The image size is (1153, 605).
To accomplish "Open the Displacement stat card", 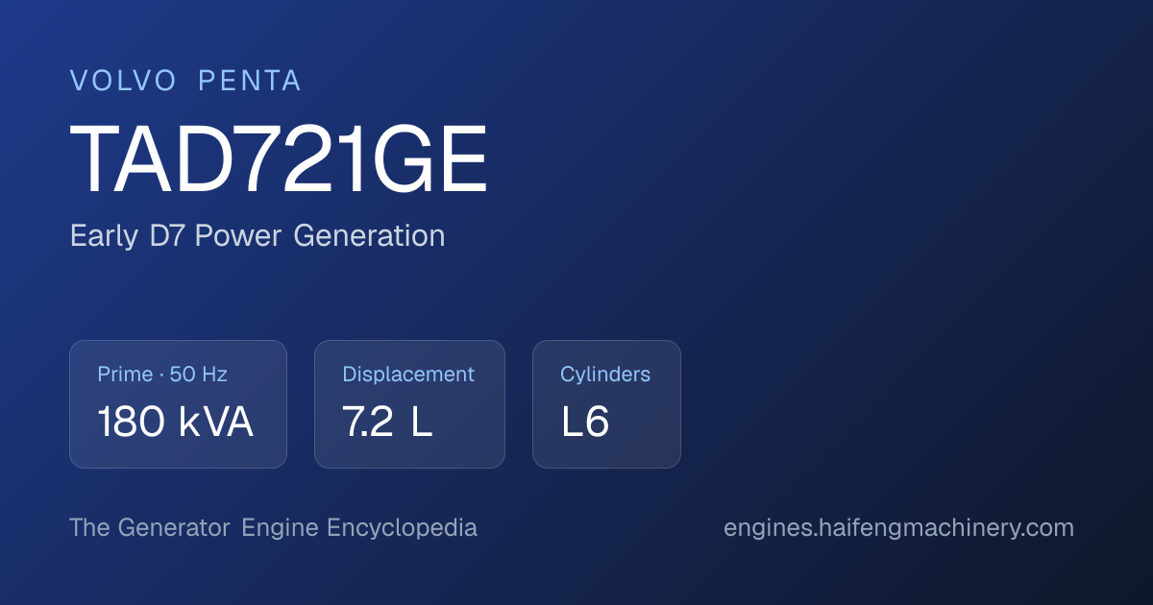I will pos(409,404).
